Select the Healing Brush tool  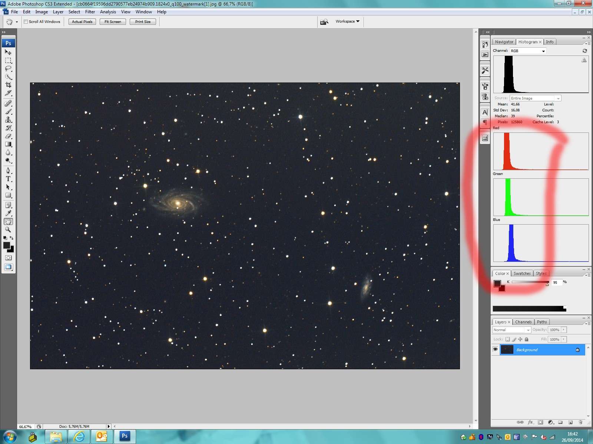pos(8,103)
